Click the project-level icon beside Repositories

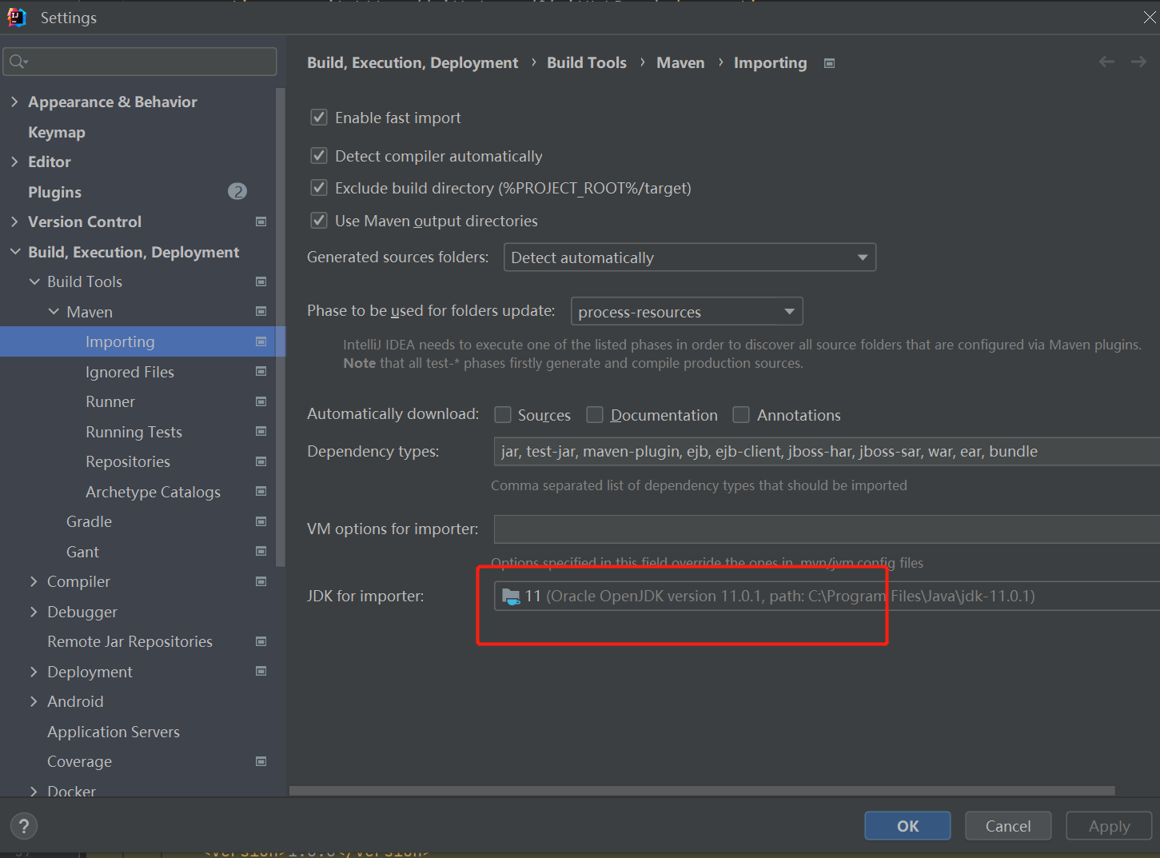(x=261, y=461)
